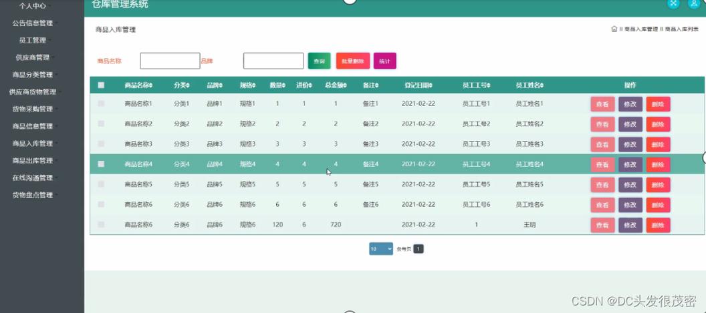Image resolution: width=706 pixels, height=313 pixels.
Task: Select the 员工工号2 cell
Action: point(476,123)
